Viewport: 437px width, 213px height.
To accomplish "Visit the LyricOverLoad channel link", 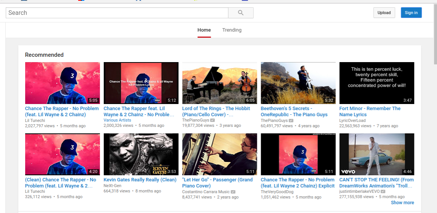I will coord(352,120).
